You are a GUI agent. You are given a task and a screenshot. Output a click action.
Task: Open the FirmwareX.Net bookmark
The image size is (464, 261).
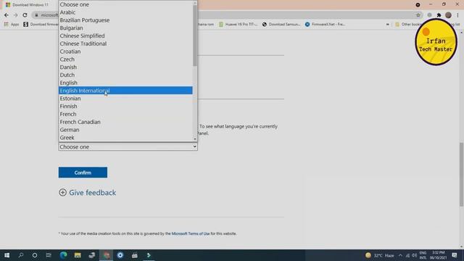325,25
